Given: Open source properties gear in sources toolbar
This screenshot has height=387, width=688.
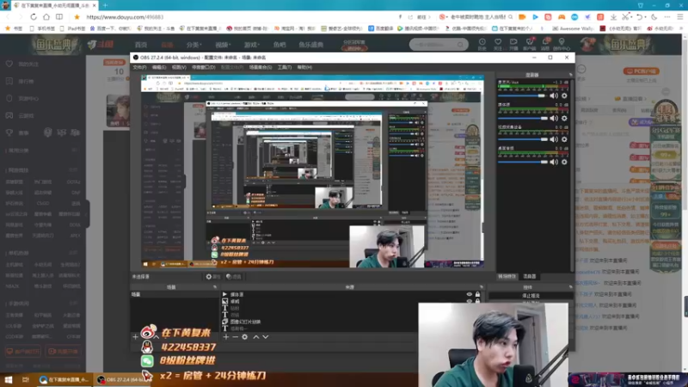Looking at the screenshot, I should point(245,337).
